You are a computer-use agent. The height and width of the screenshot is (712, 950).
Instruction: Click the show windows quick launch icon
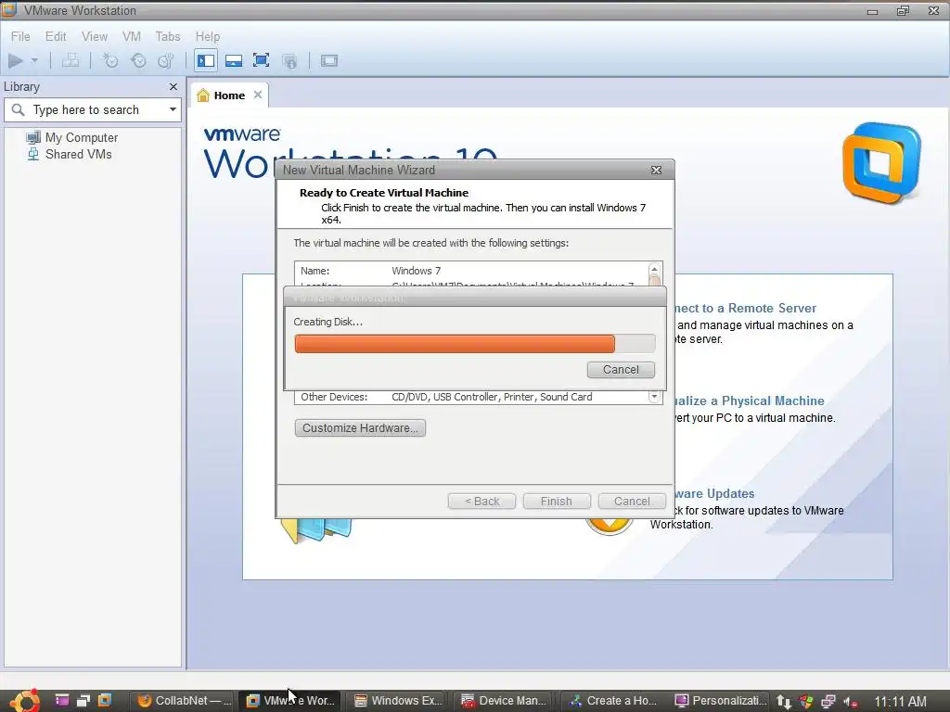pyautogui.click(x=83, y=701)
